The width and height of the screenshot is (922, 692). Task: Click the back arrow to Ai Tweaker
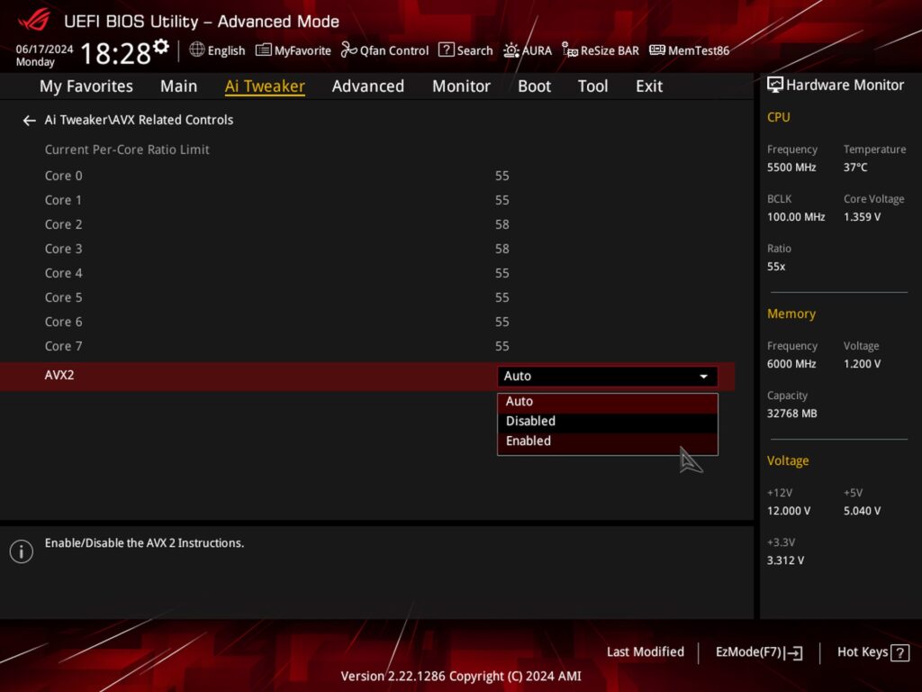click(x=29, y=121)
